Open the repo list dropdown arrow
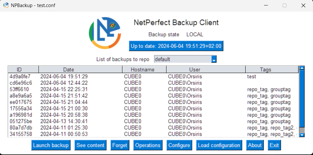Image resolution: width=313 pixels, height=155 pixels. (214, 59)
